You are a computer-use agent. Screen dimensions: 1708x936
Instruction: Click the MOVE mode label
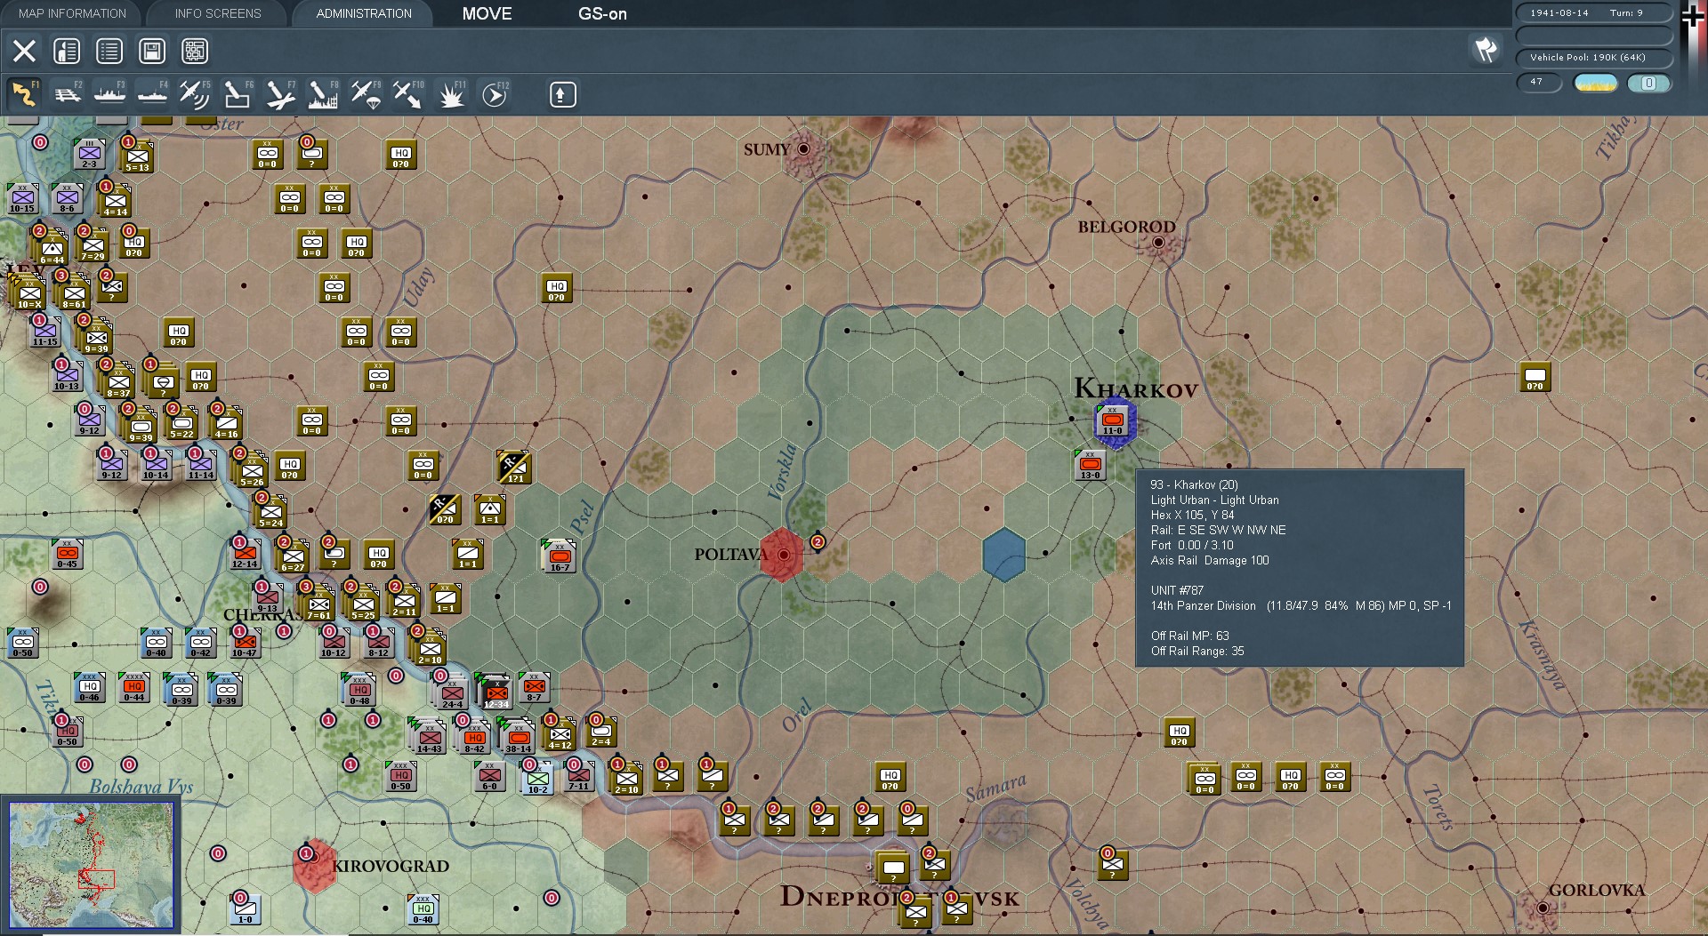tap(487, 13)
